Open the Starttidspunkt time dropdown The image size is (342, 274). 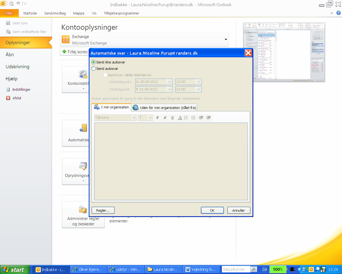[x=199, y=82]
